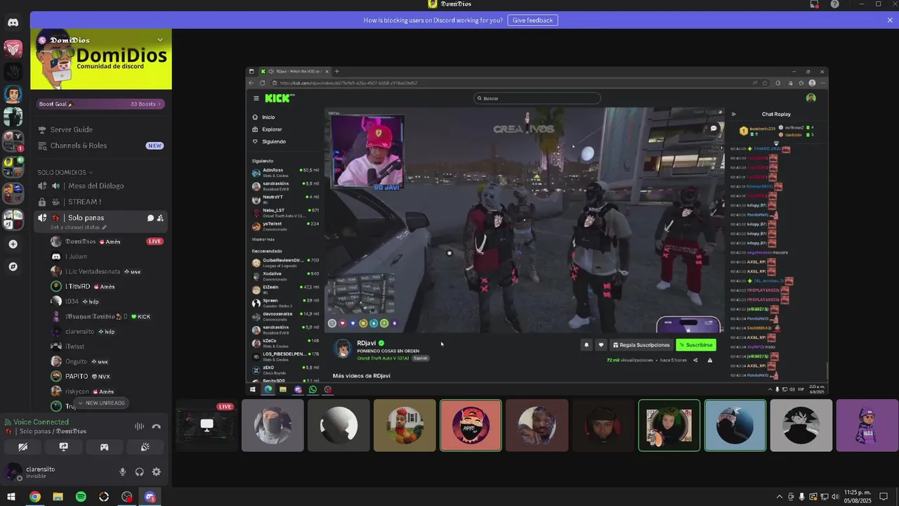Set a channel status link

click(x=78, y=227)
